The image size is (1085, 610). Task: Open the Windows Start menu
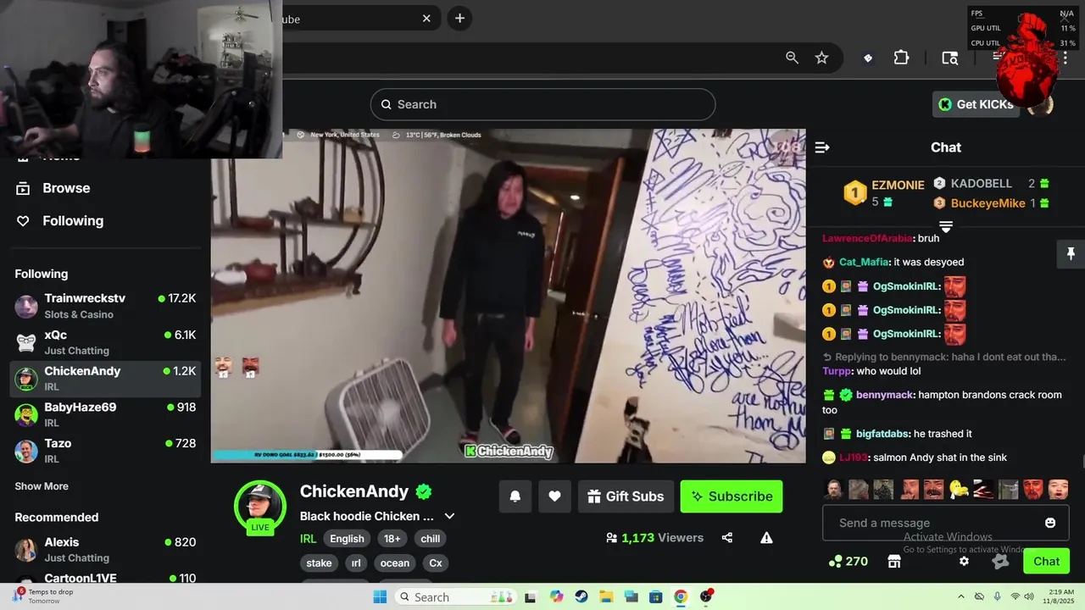coord(380,596)
